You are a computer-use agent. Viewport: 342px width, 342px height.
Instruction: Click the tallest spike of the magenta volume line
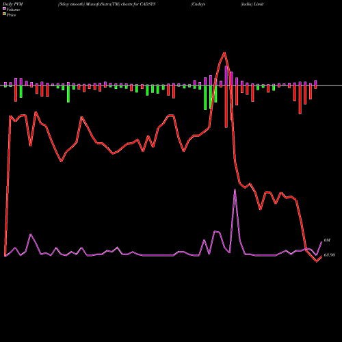[x=235, y=189]
